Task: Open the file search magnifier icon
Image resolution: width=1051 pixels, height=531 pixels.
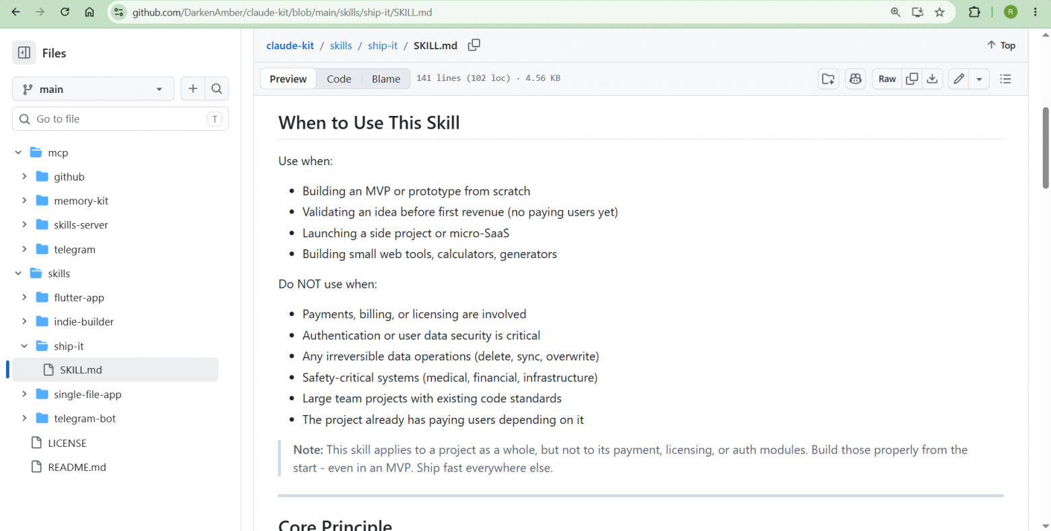Action: tap(217, 89)
